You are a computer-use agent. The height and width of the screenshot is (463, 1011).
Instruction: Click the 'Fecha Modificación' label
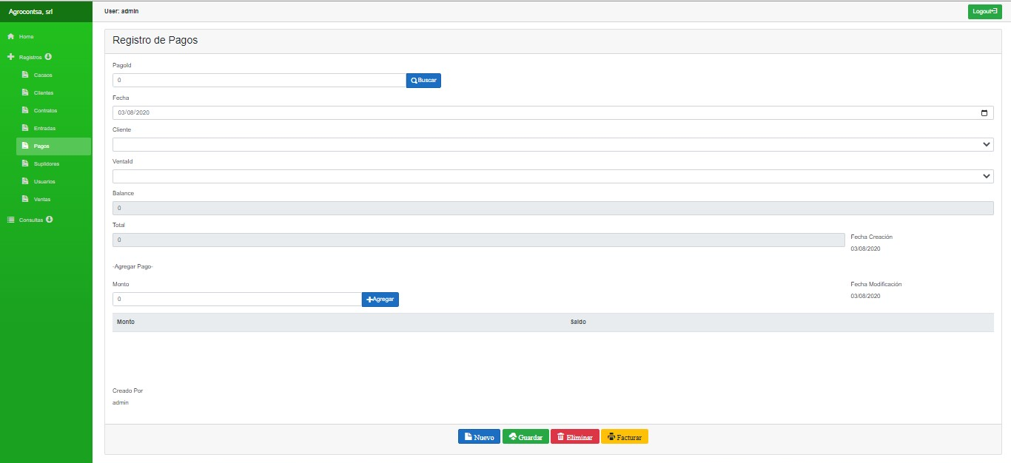pos(876,284)
